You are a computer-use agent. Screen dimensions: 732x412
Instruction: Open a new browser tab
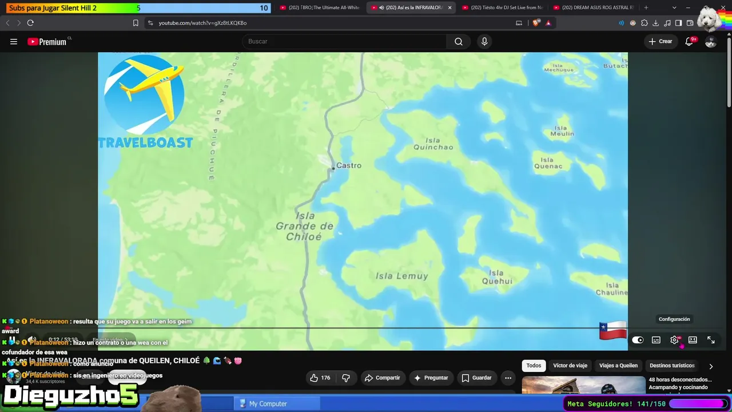pos(646,7)
